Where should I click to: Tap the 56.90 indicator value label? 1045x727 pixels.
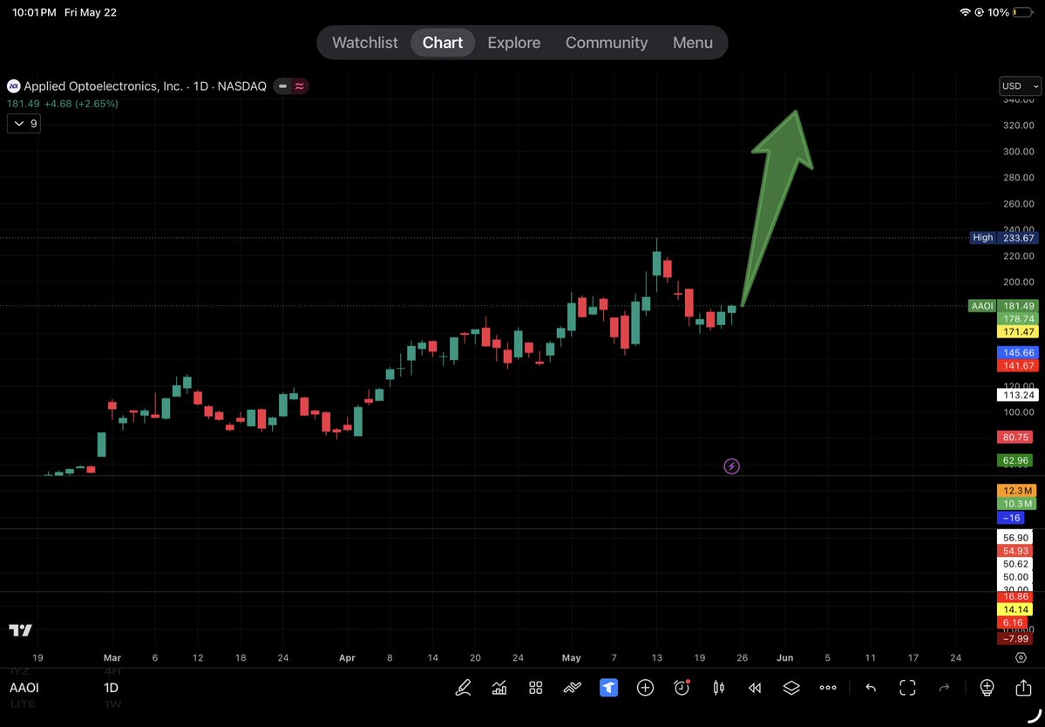tap(1017, 538)
